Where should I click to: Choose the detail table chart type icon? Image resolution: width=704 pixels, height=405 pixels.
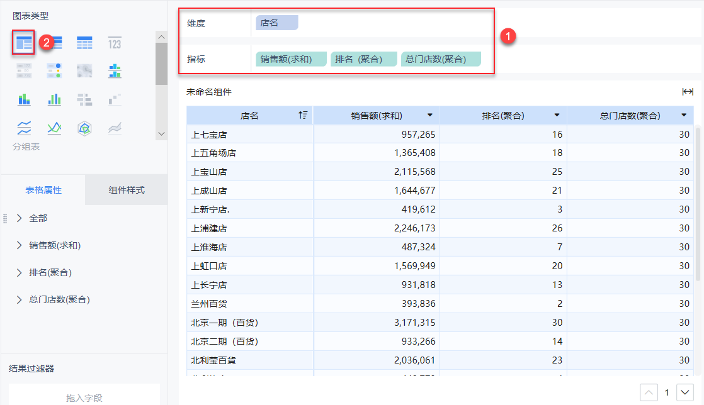coord(84,43)
